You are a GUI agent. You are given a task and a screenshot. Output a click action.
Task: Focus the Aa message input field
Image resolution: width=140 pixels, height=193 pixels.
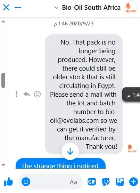click(50, 182)
